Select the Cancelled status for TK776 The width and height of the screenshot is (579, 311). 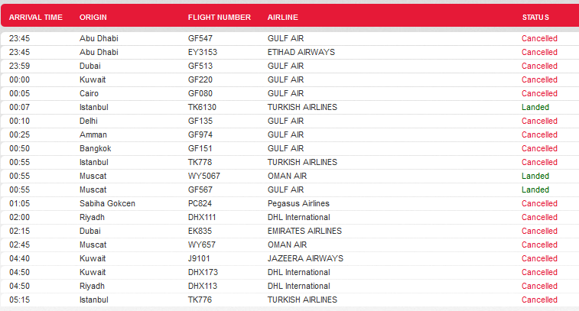coord(539,300)
